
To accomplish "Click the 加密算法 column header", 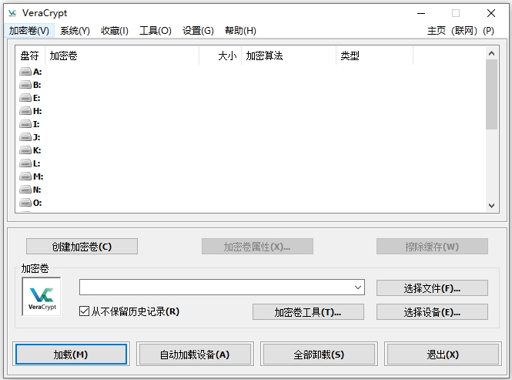I will pos(289,55).
